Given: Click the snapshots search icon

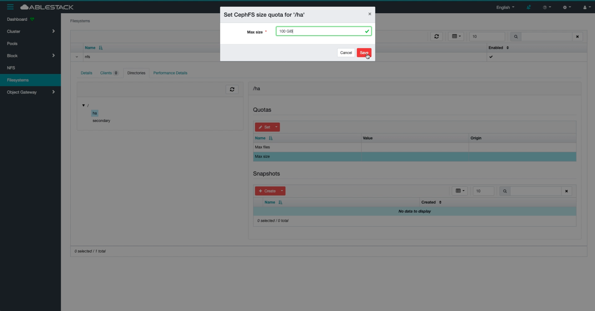Looking at the screenshot, I should pos(505,191).
